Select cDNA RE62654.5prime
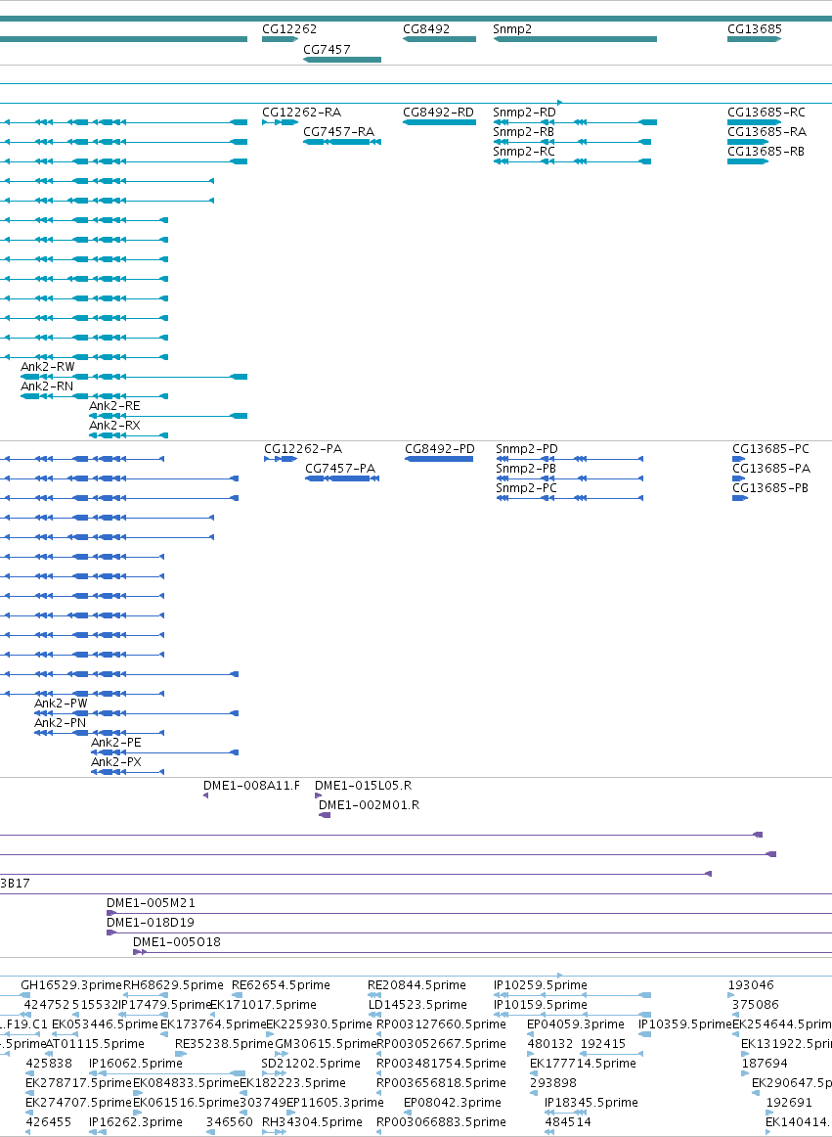The height and width of the screenshot is (1137, 832). click(282, 984)
